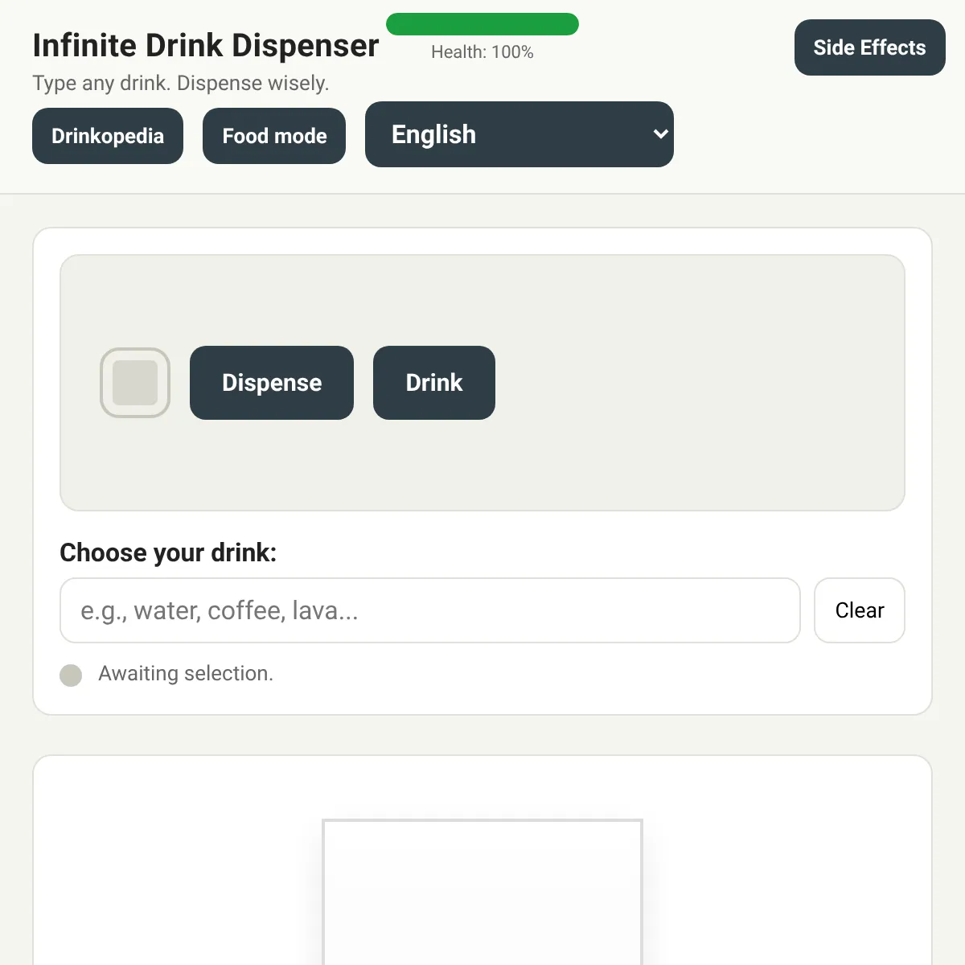The width and height of the screenshot is (965, 965).
Task: Click the Choose your drink label
Action: (x=168, y=552)
